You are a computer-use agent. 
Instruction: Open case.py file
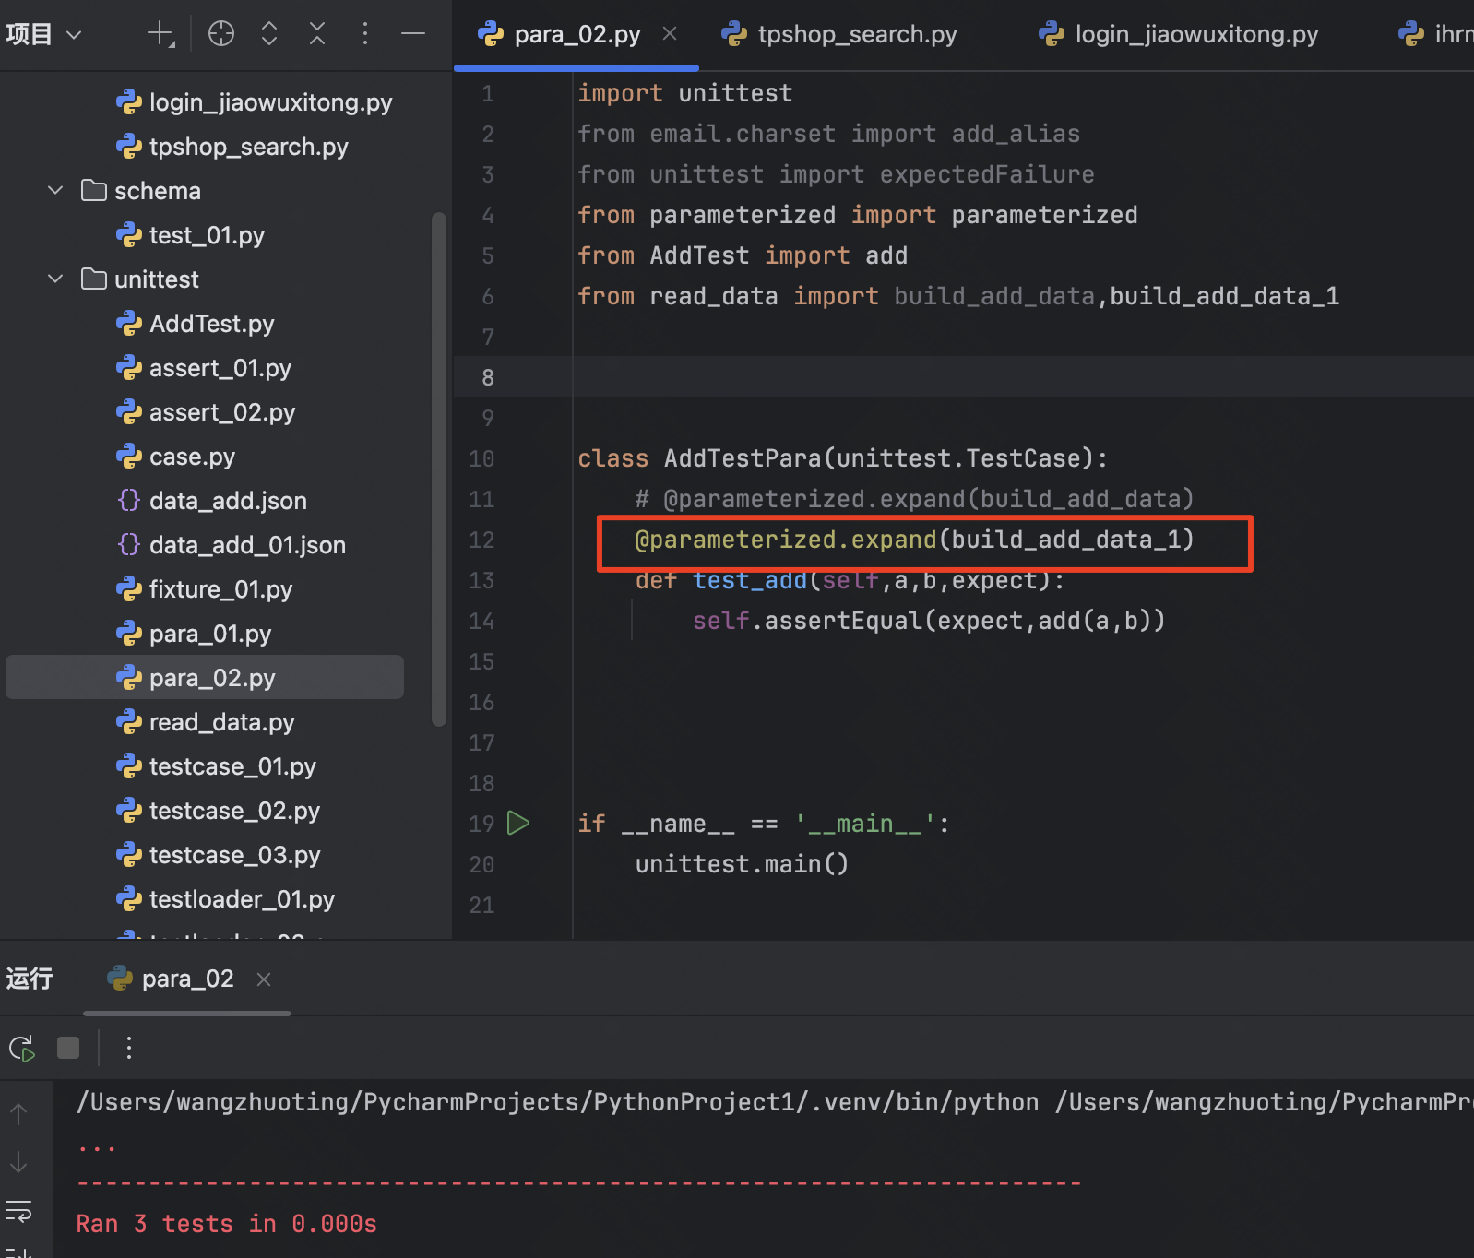pos(175,457)
